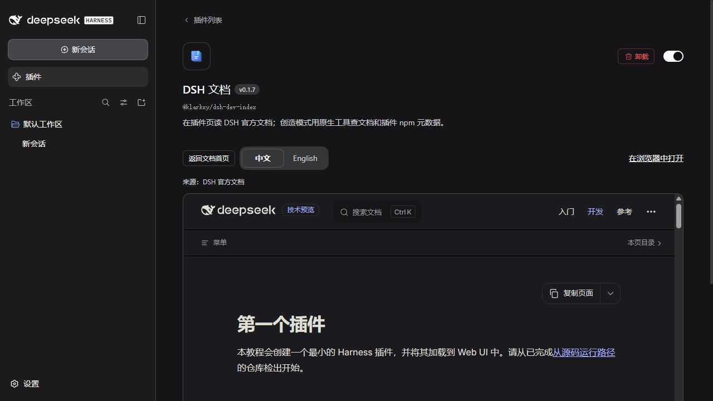Image resolution: width=713 pixels, height=401 pixels.
Task: Search workspaces with magnifier icon
Action: pos(106,102)
